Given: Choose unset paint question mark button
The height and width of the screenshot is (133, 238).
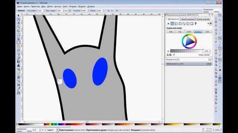Looking at the screenshot, I should pos(196,24).
